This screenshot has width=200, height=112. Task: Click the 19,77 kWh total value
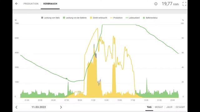coord(170,4)
